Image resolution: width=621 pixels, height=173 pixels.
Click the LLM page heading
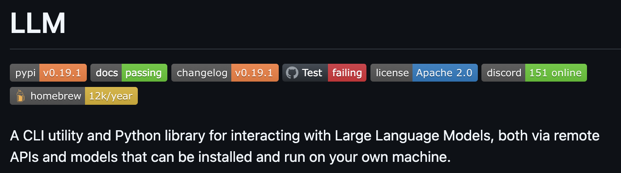click(x=38, y=23)
